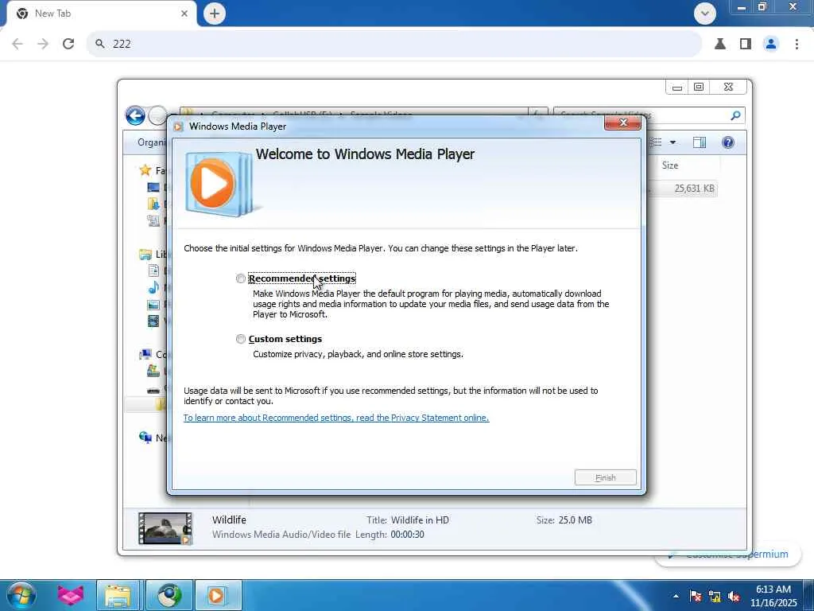Click the Wildlife in HD title value
Viewport: 814px width, 611px height.
(x=420, y=520)
